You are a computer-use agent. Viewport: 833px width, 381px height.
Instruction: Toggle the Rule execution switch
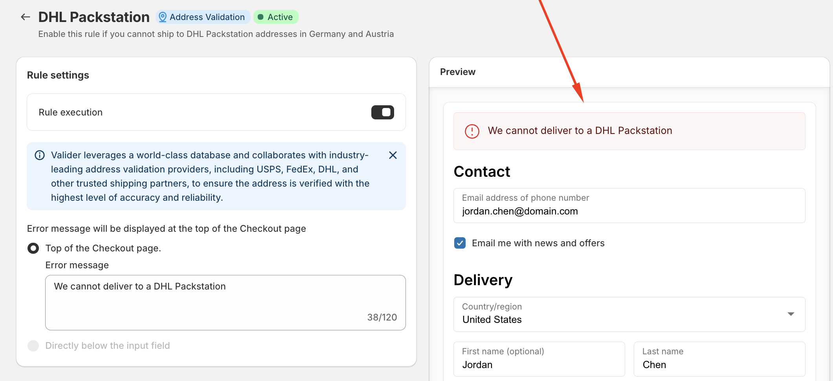[382, 112]
